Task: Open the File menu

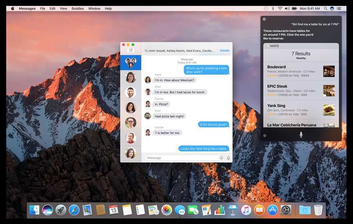Action: [x=43, y=9]
